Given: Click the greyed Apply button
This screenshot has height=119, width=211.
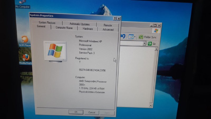Looking at the screenshot, I should (x=107, y=113).
